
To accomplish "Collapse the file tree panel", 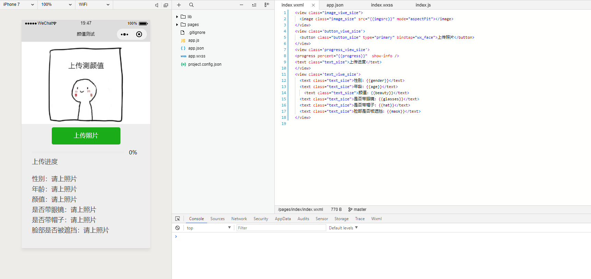I will coord(267,5).
